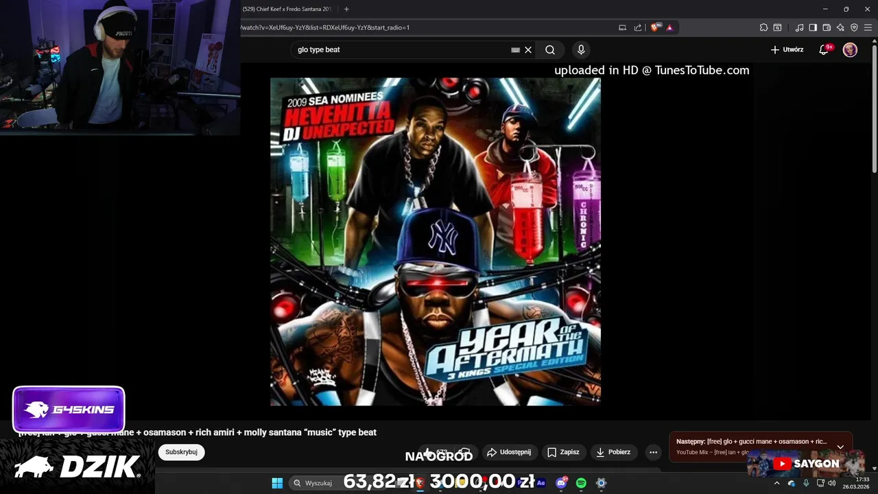The height and width of the screenshot is (494, 878).
Task: Click the Udostępnij share button
Action: [508, 452]
